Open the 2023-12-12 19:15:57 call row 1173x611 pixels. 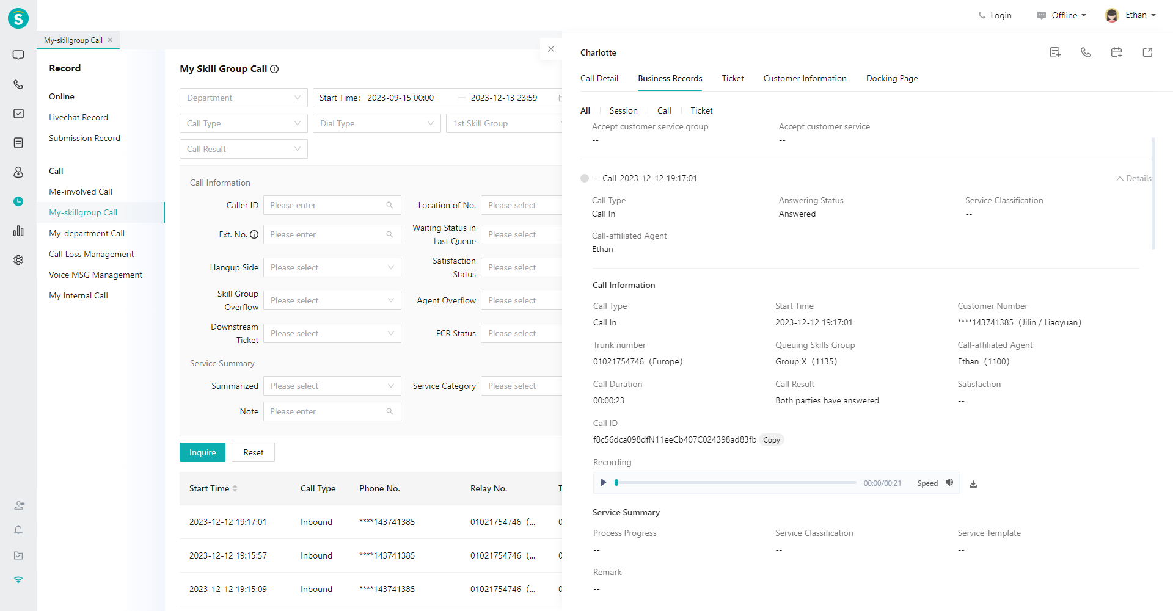click(x=371, y=555)
